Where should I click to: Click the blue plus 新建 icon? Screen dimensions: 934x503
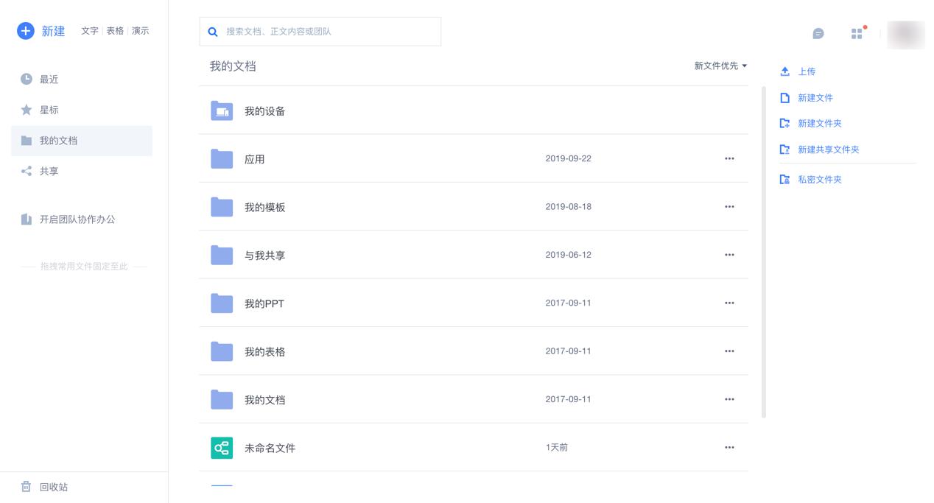coord(26,31)
